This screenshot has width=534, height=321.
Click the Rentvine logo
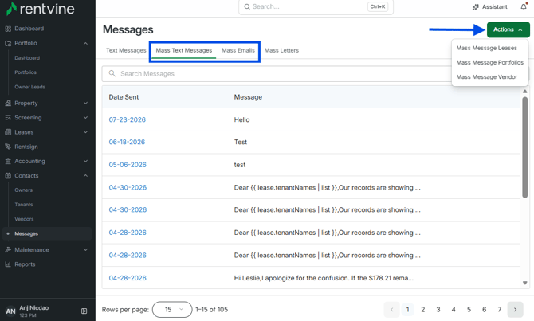[x=40, y=9]
